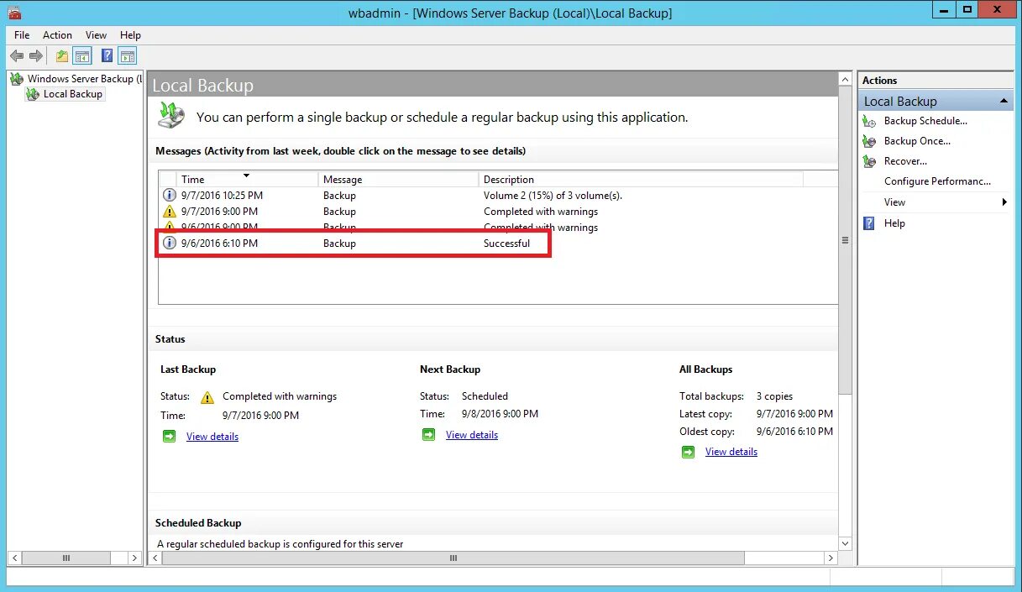Open the File menu
Screen dimensions: 1022x592
[22, 35]
